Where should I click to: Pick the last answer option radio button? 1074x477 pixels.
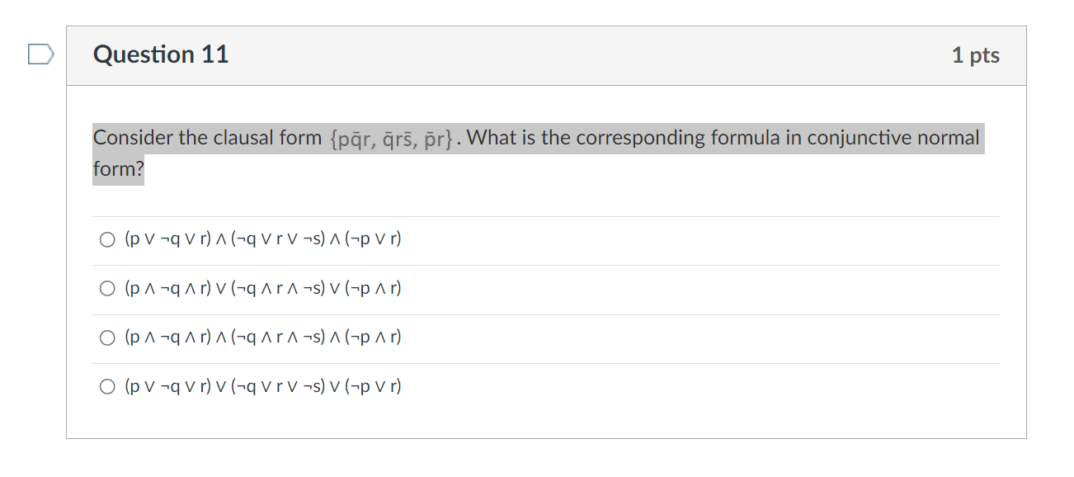click(x=106, y=385)
